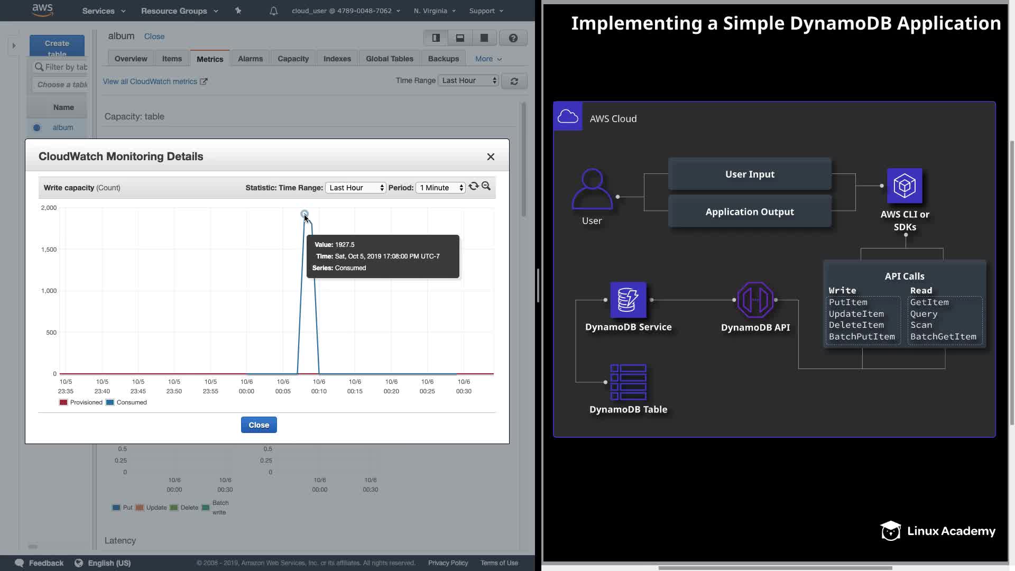The height and width of the screenshot is (571, 1015).
Task: Select the album table radio button
Action: pos(36,127)
